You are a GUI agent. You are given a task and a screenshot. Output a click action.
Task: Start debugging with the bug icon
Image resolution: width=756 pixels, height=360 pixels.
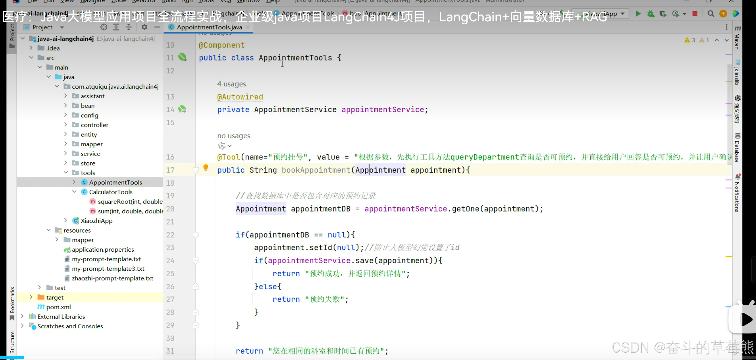[650, 14]
